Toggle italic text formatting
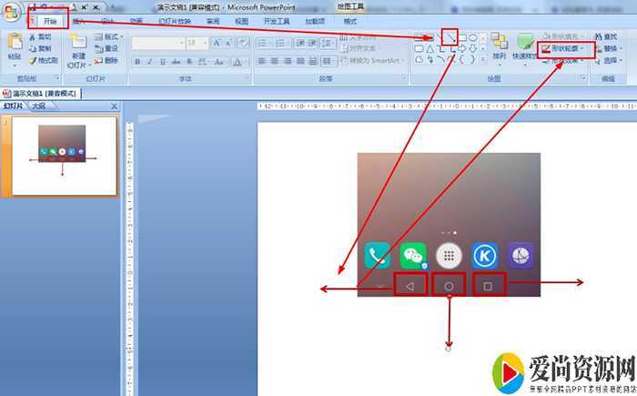 click(x=150, y=61)
